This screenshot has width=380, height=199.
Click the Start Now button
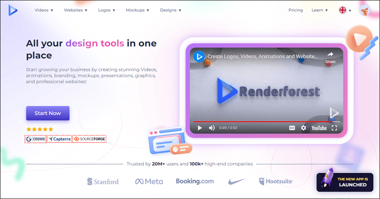point(48,113)
